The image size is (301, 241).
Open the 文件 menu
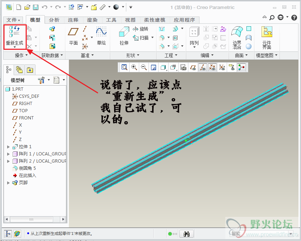pos(13,20)
